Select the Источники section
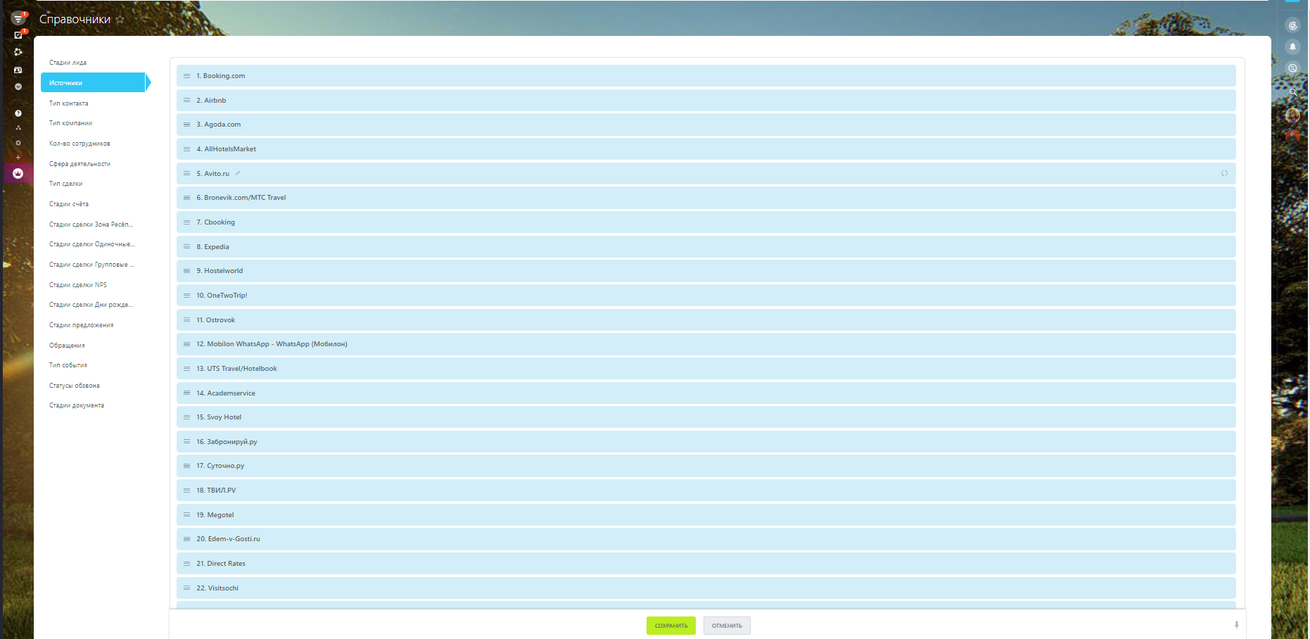 point(94,83)
